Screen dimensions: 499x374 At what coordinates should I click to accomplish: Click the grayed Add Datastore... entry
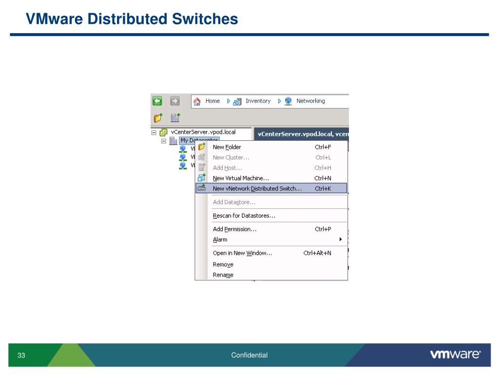tap(271, 202)
